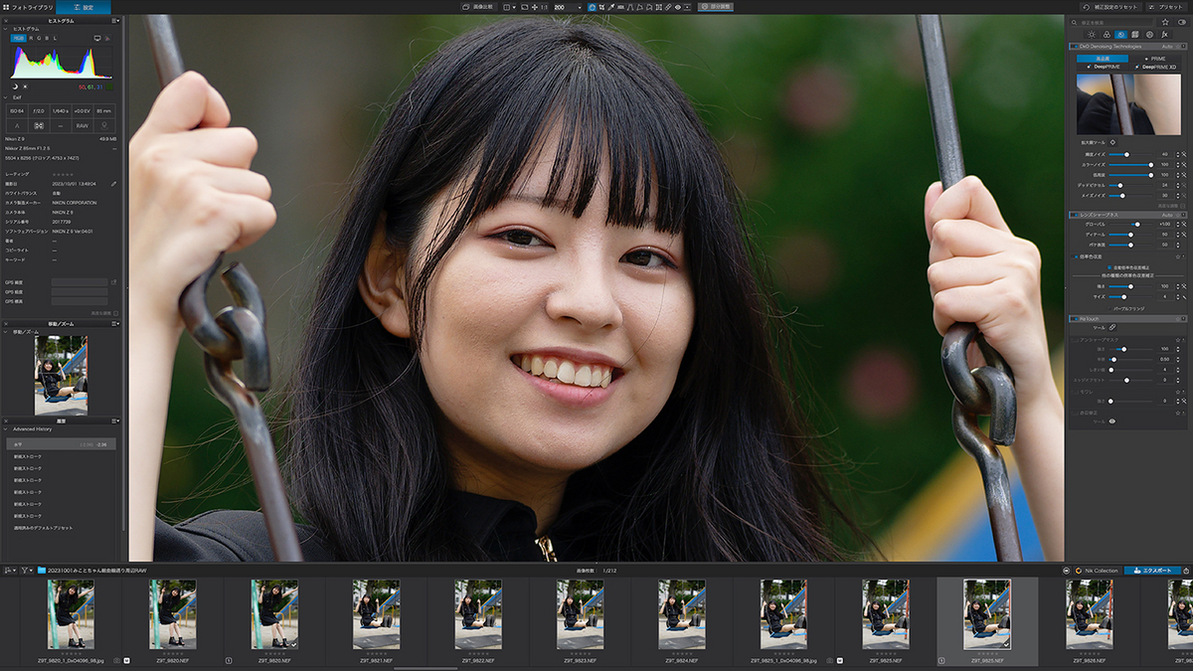Collapse the Advanced History section
1193x671 pixels.
point(5,428)
